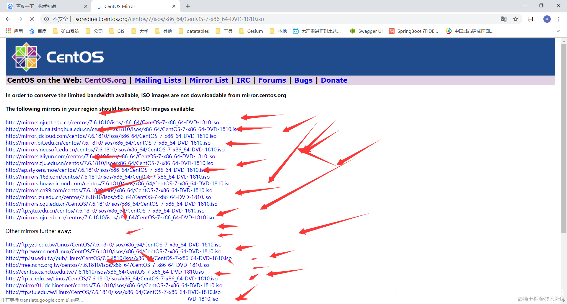567x304 pixels.
Task: Click the address bar URL
Action: [169, 19]
